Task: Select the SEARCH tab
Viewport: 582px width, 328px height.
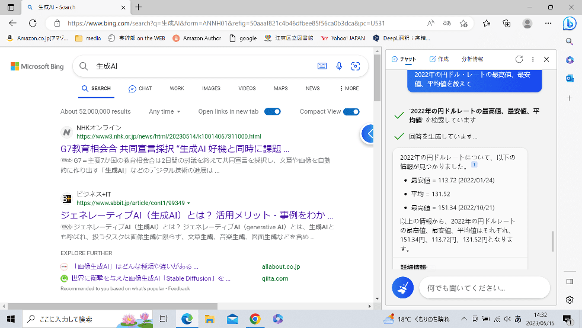Action: pyautogui.click(x=96, y=88)
